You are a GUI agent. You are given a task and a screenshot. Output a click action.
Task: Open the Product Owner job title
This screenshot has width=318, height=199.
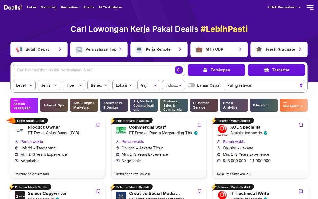pyautogui.click(x=44, y=127)
